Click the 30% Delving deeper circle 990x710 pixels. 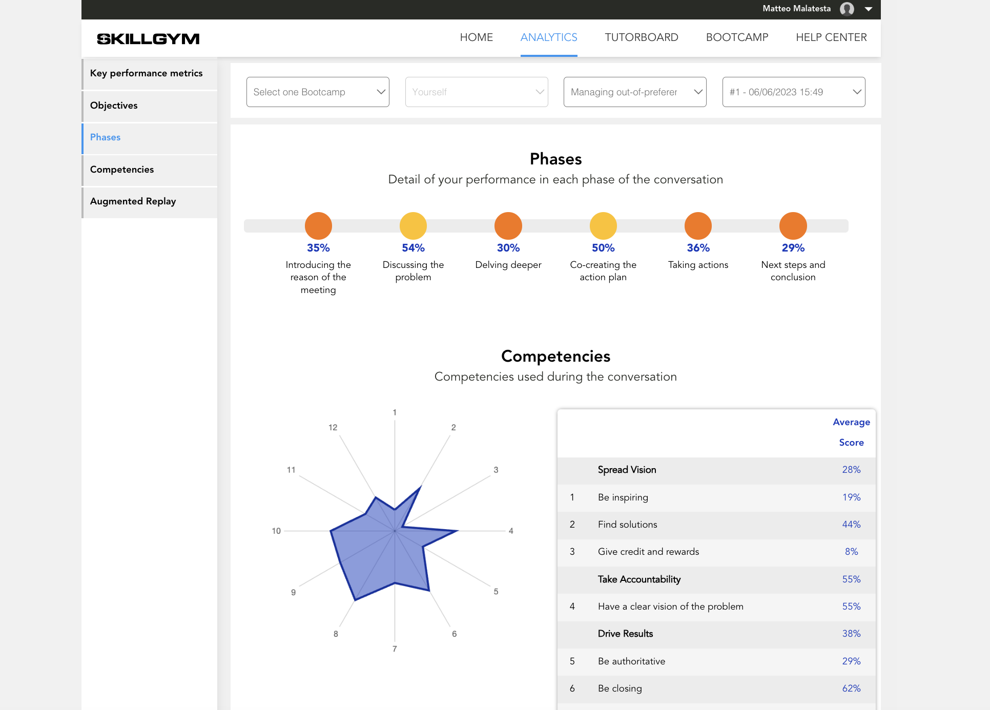tap(508, 226)
